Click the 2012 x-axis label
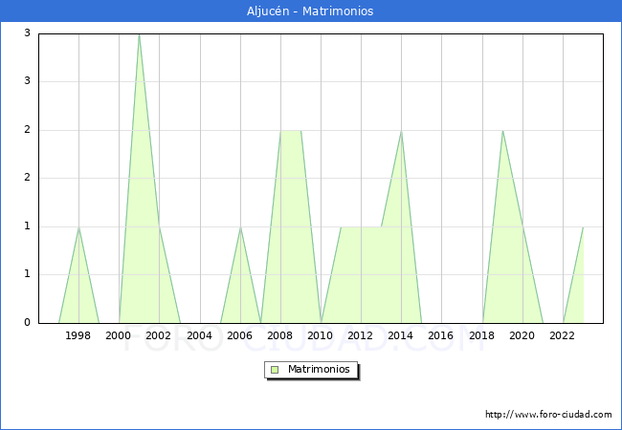The width and height of the screenshot is (622, 430). coord(361,335)
